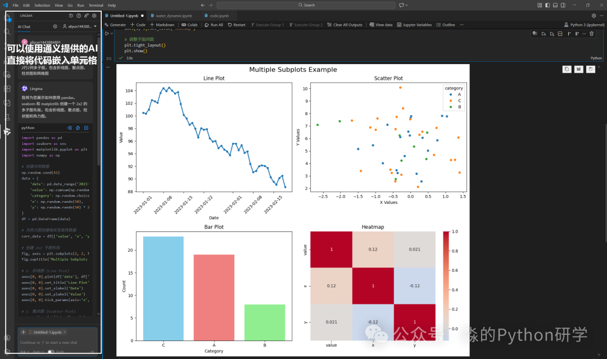Open plot output in chart viewer

[x=579, y=69]
